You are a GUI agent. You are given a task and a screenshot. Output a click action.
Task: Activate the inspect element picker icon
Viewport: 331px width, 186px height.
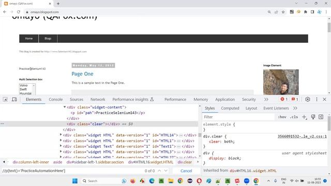tap(6, 99)
